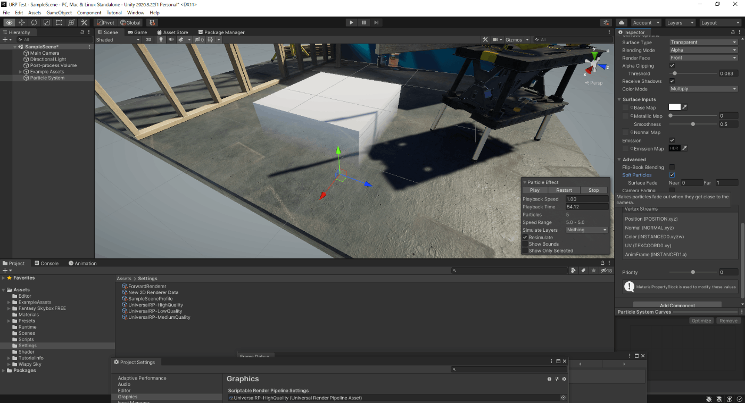Open the Window menu
The width and height of the screenshot is (745, 403).
point(136,13)
